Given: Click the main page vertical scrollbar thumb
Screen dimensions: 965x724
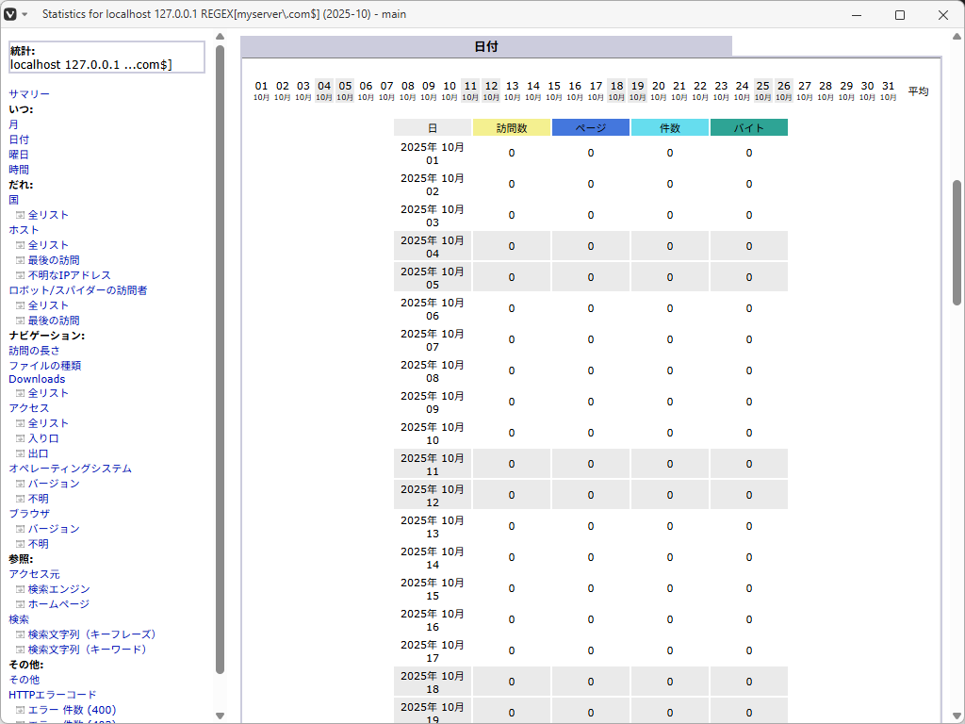Looking at the screenshot, I should point(957,241).
